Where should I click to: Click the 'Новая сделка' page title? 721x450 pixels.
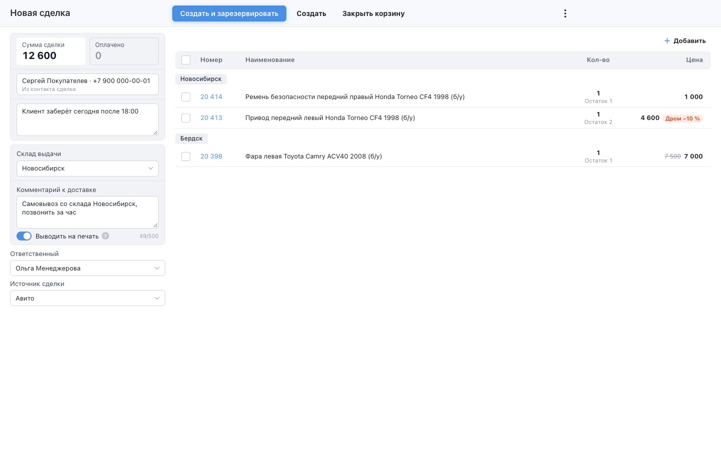pos(40,13)
